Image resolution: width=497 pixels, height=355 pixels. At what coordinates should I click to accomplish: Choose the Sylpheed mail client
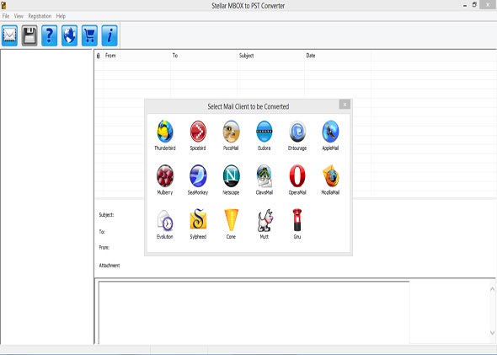tap(198, 219)
